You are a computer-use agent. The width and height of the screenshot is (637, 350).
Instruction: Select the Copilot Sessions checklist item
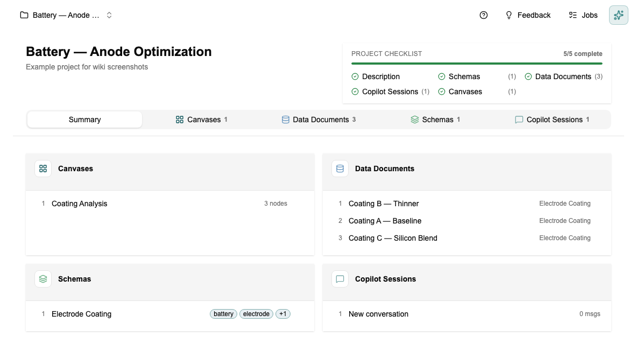[391, 92]
